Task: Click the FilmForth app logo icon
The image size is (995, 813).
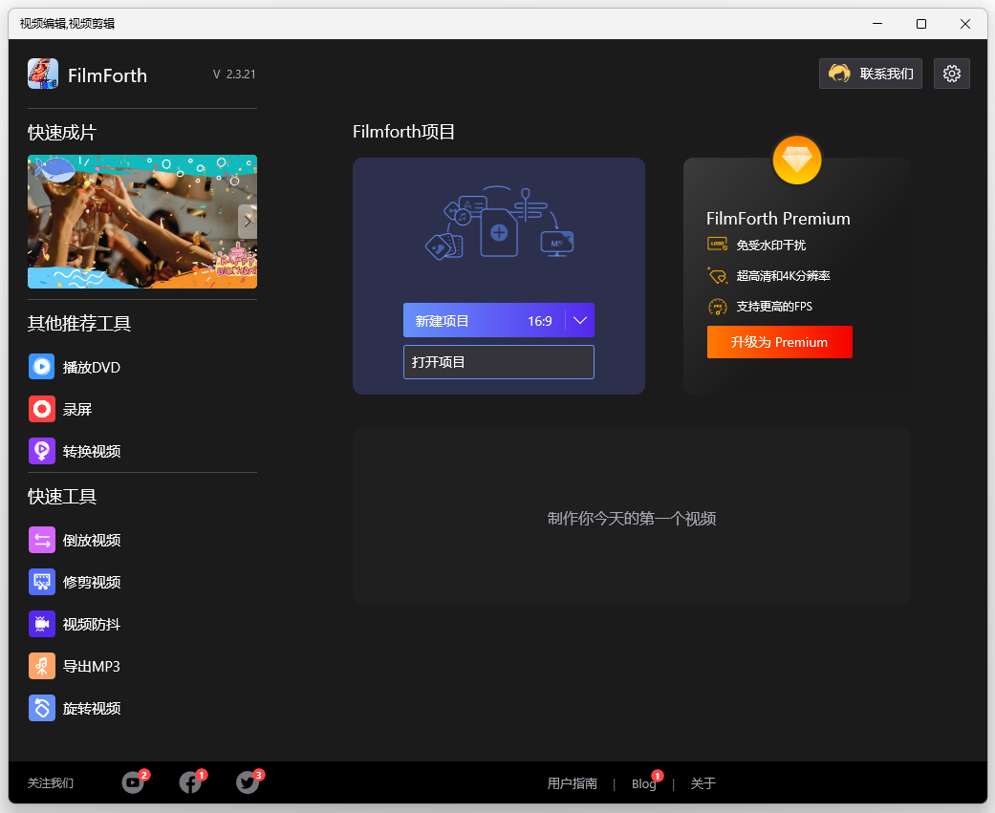Action: click(42, 75)
